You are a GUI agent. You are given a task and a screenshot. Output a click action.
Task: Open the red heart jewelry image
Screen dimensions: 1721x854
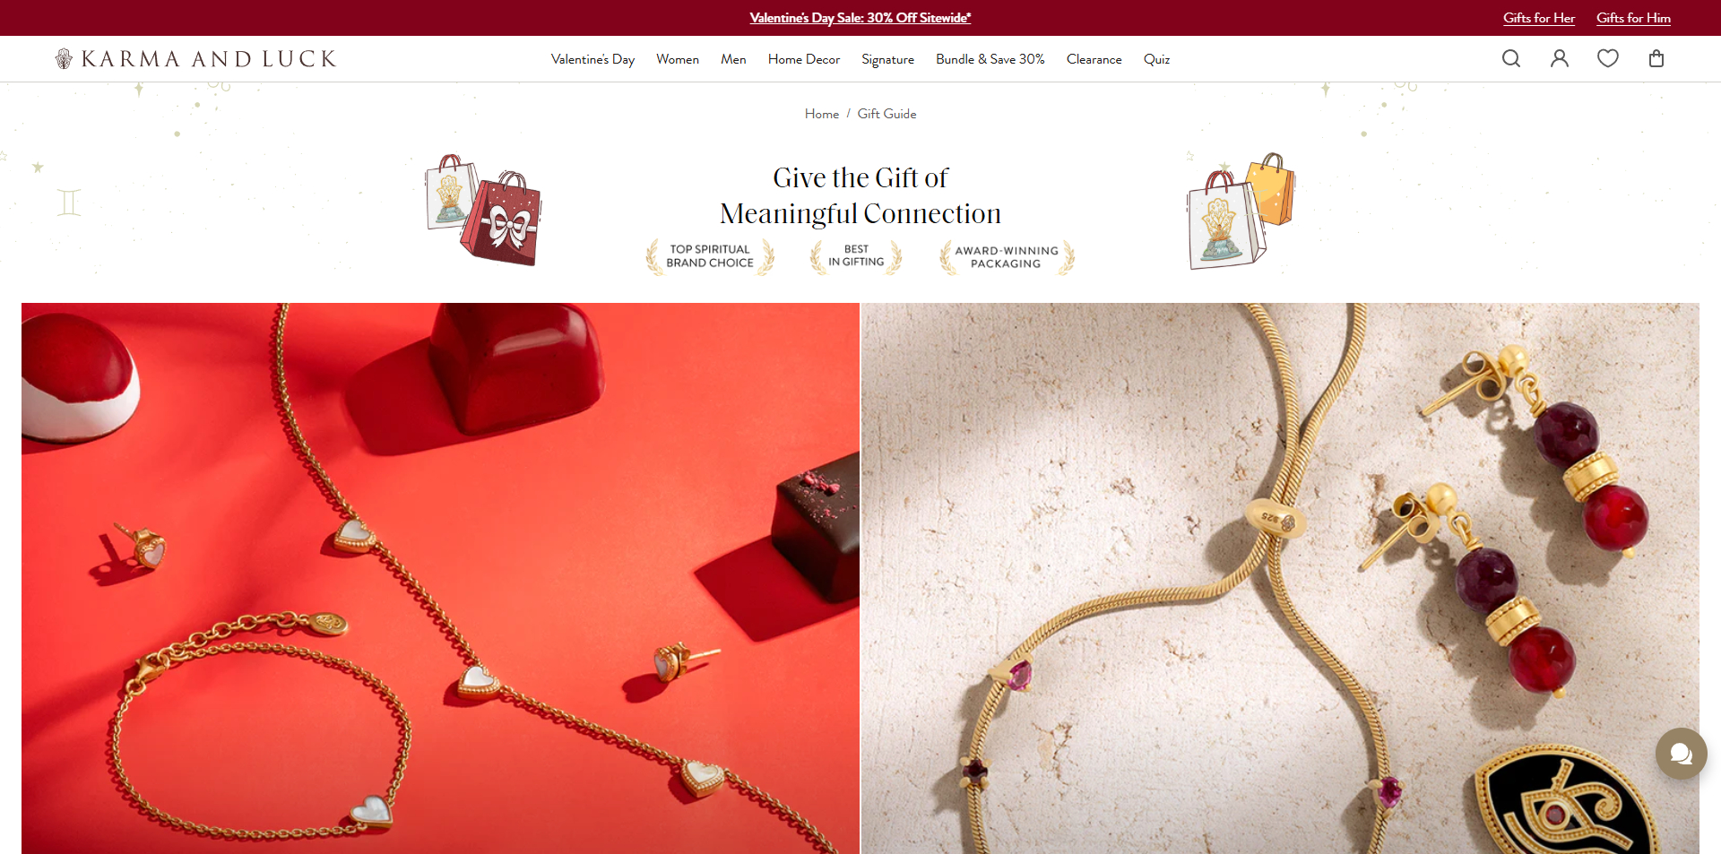[x=440, y=578]
